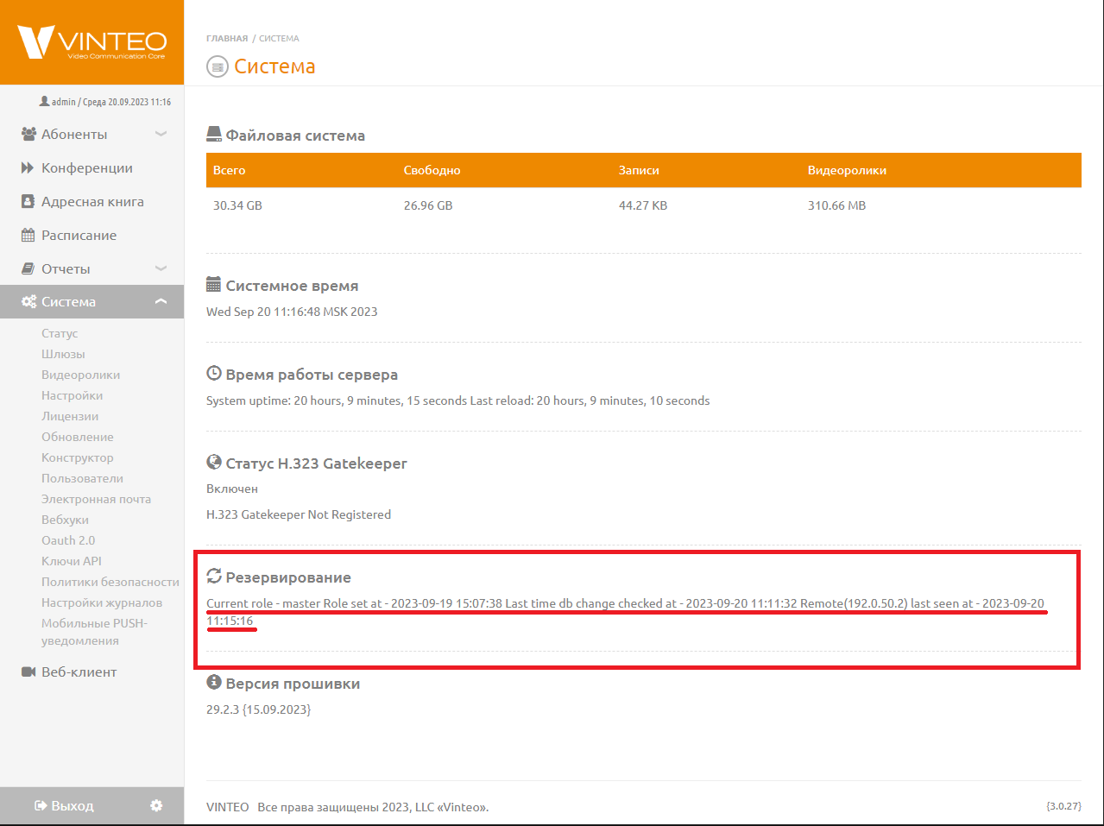Screen dimensions: 1104x826
Task: Collapse the Система menu chevron
Action: pos(161,301)
